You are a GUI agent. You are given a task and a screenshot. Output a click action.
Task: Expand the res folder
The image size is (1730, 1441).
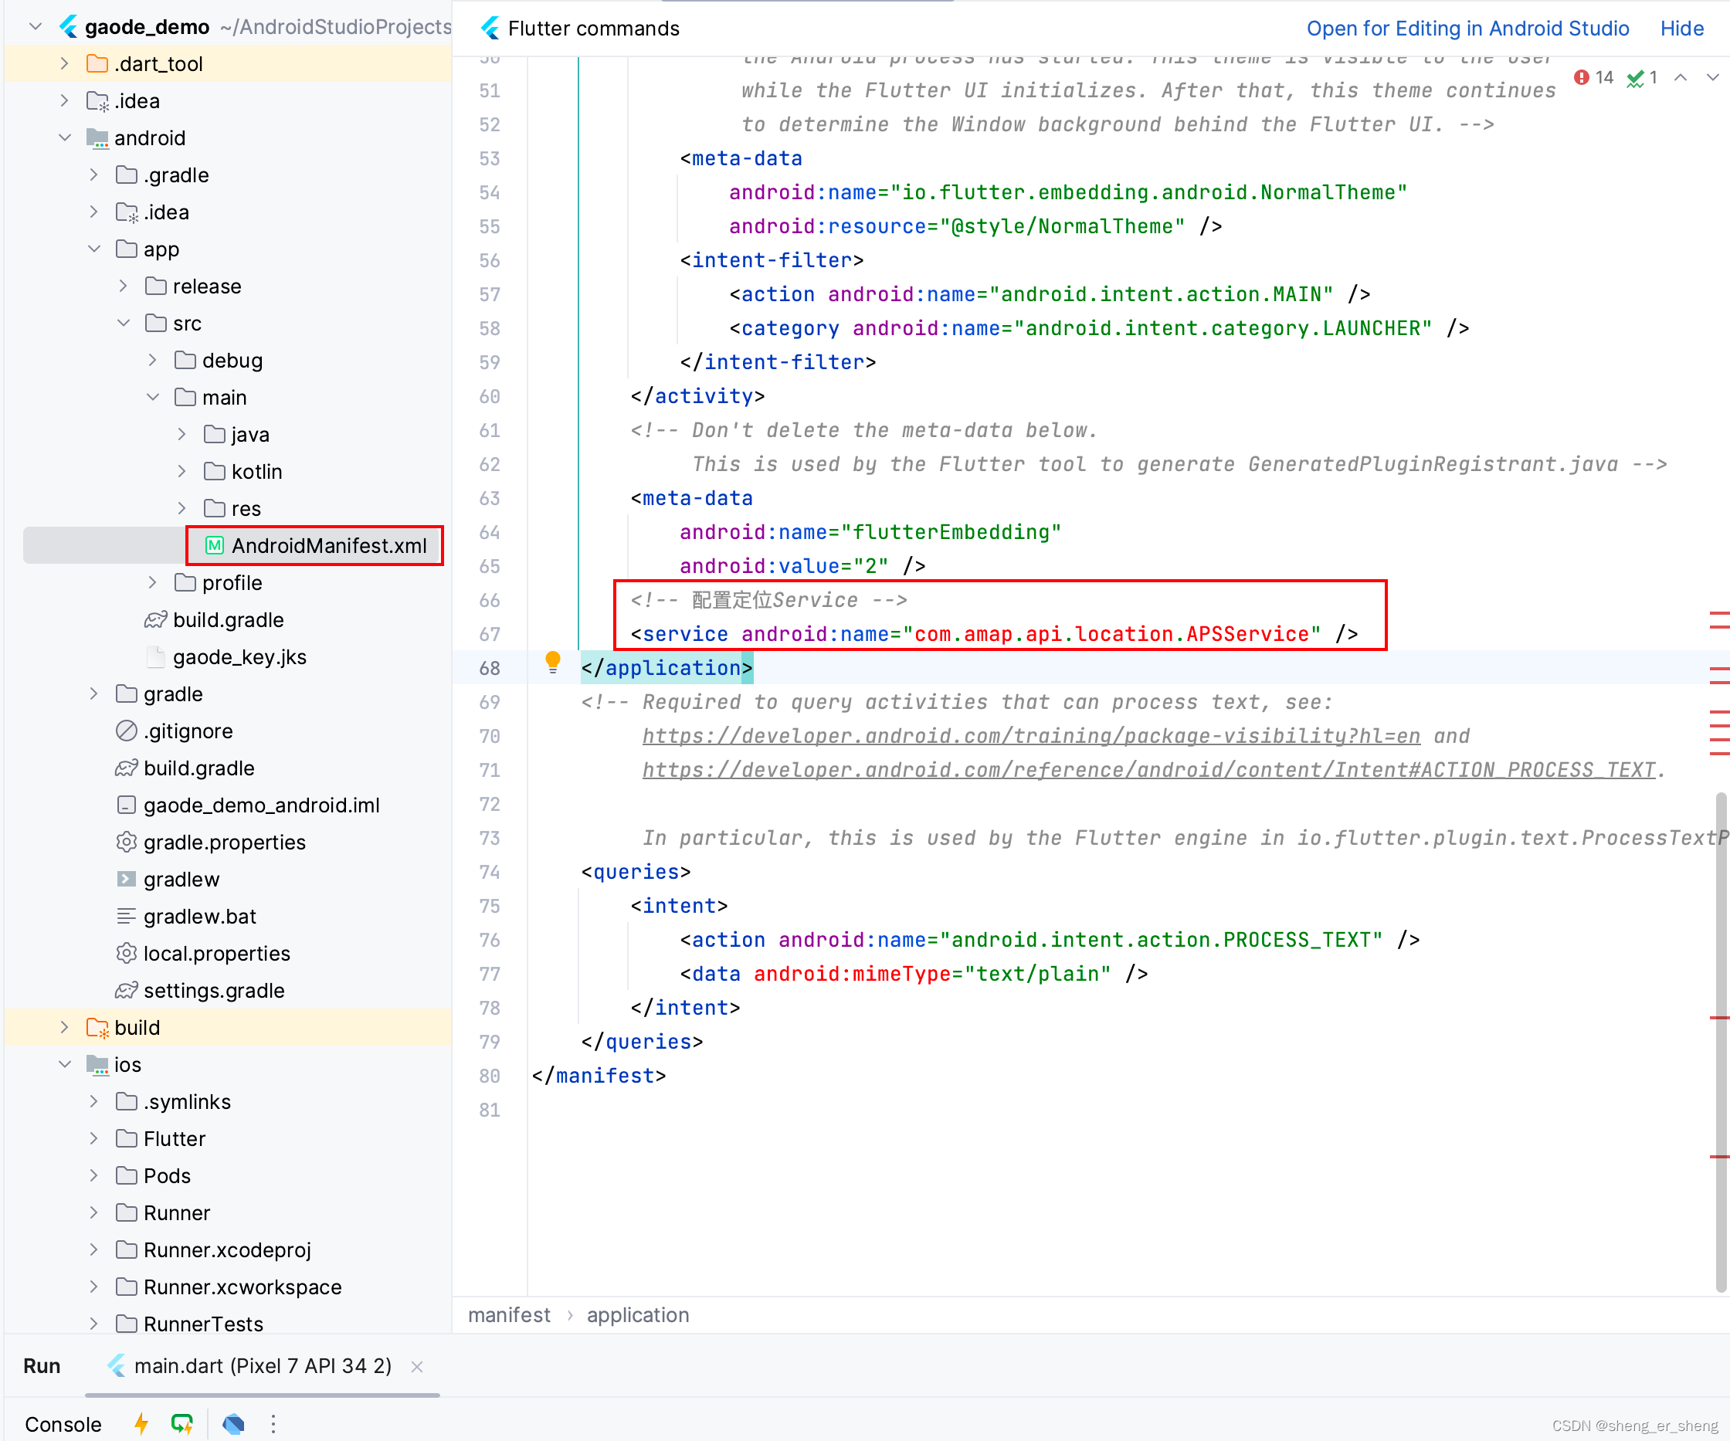(x=182, y=508)
